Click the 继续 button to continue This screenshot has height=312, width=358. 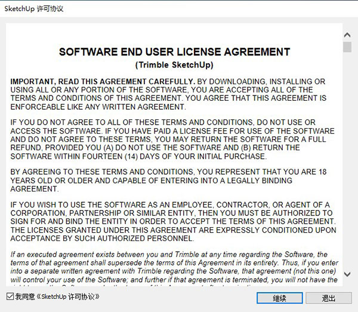pyautogui.click(x=280, y=298)
